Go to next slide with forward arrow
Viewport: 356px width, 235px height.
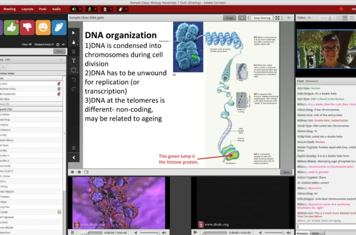click(x=79, y=172)
